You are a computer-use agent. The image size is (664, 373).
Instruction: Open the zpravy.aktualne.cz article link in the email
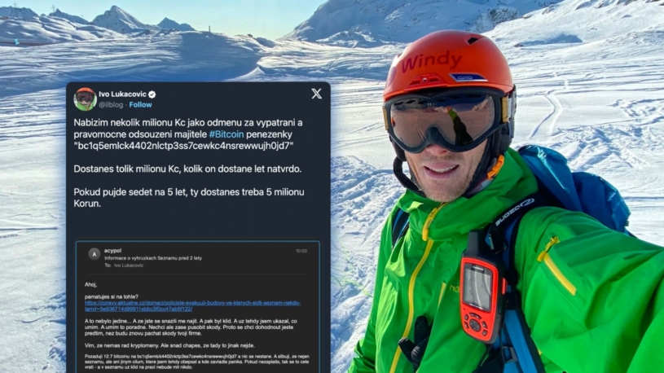pos(192,305)
